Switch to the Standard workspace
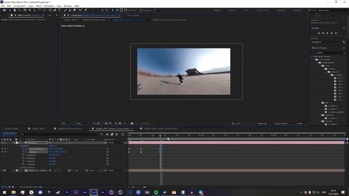Viewport: 349px width, 196px height. pyautogui.click(x=281, y=10)
